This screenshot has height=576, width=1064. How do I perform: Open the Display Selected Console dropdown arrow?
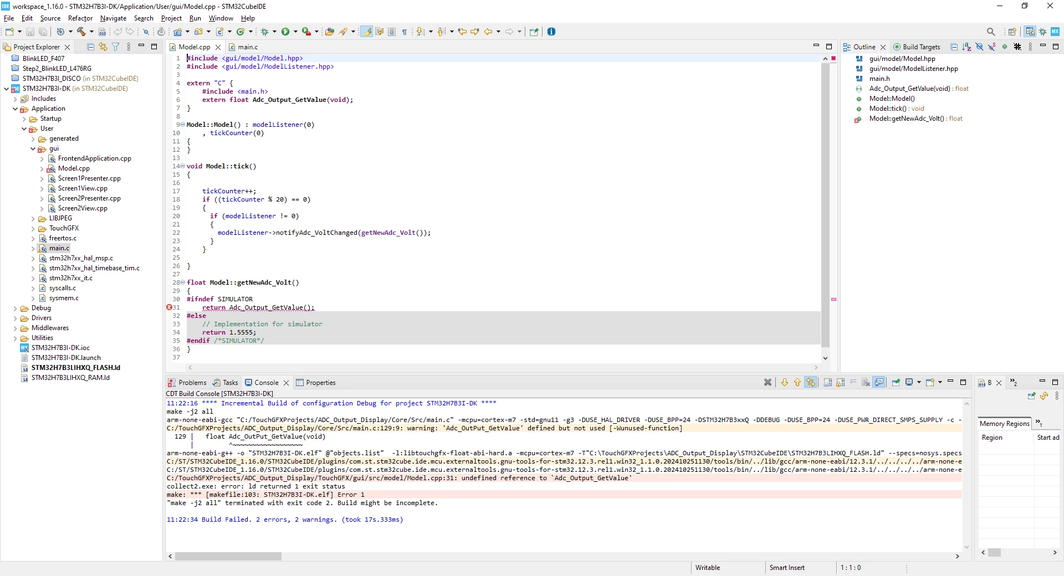[919, 382]
